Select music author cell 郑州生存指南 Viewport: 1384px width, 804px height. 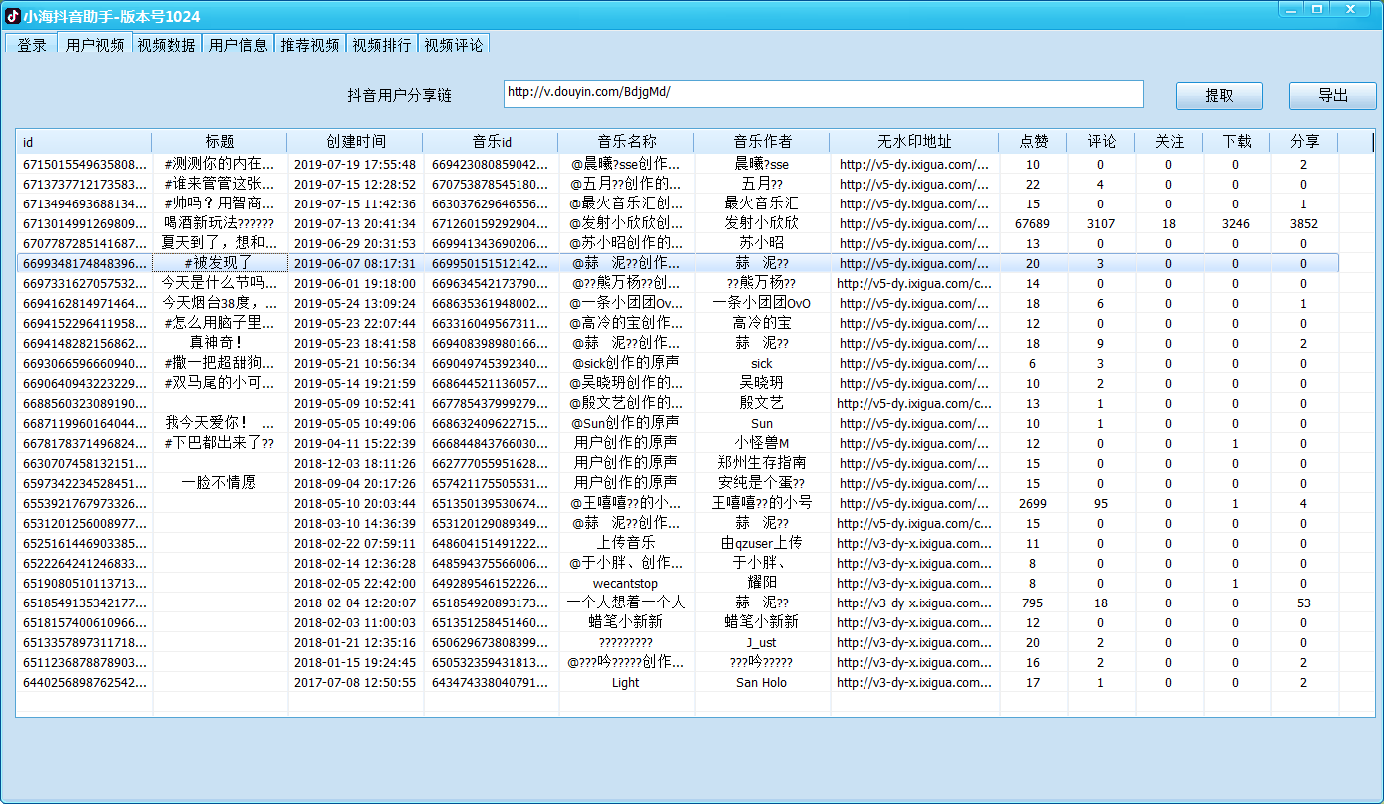(x=763, y=463)
